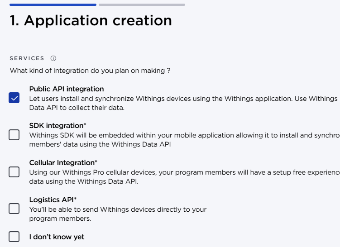Click the Public API integration label
Viewport: 340px width, 247px height.
[x=67, y=89]
